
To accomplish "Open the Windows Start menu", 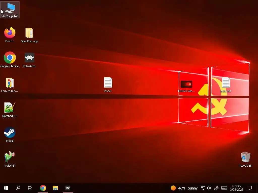I will click(x=6, y=188).
